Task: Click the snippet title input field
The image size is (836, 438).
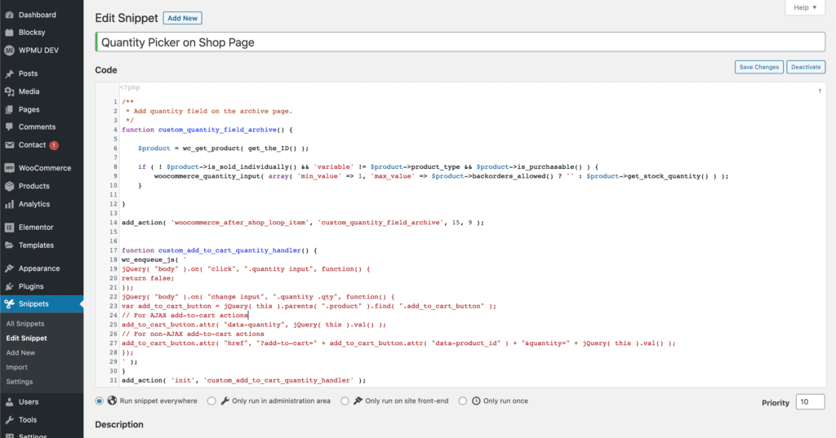Action: 460,42
